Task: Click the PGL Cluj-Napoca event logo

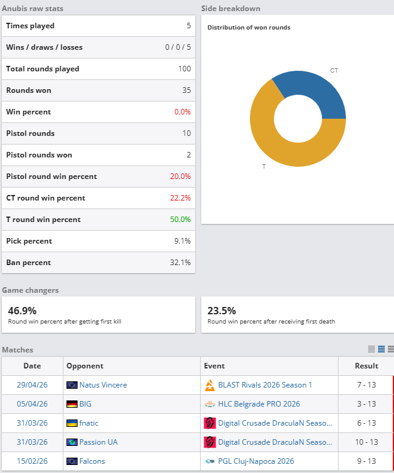Action: pyautogui.click(x=210, y=461)
